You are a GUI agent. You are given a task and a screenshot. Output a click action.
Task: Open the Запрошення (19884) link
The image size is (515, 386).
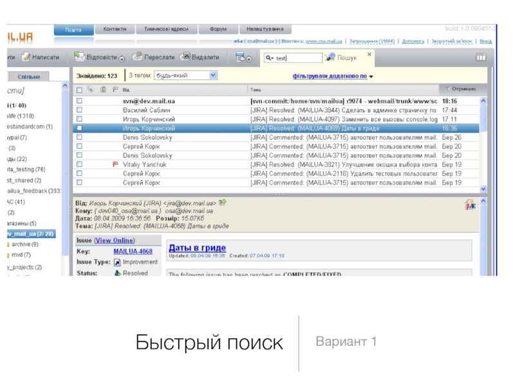tap(372, 41)
